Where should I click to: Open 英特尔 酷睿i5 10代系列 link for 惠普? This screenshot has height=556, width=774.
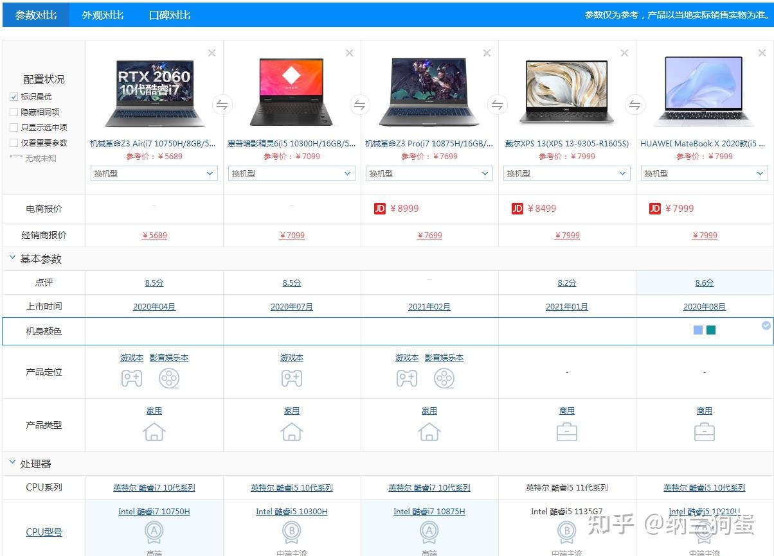coord(292,488)
